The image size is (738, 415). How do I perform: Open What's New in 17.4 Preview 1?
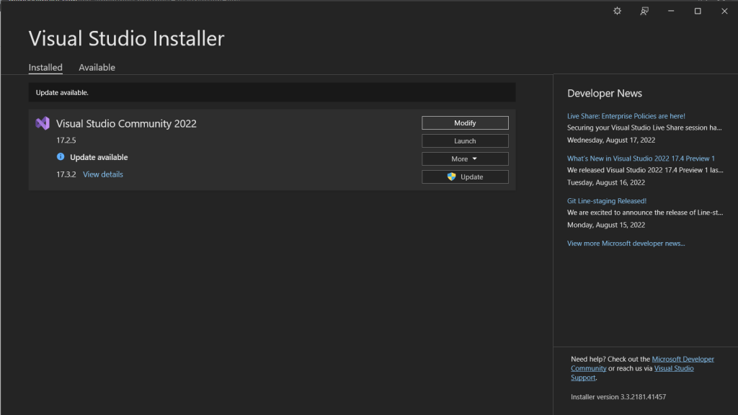tap(641, 158)
